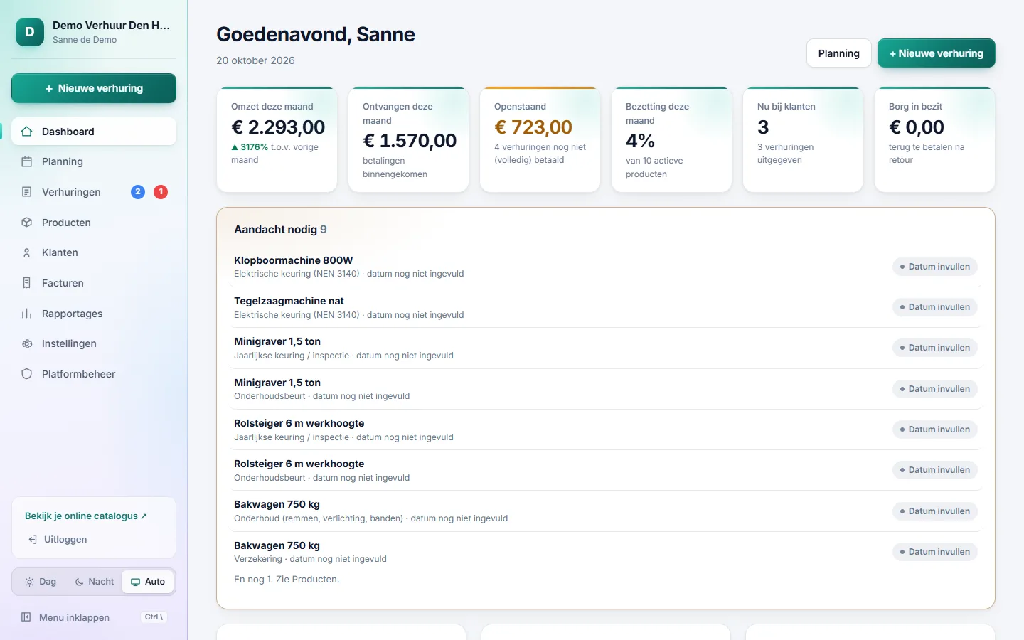Click the Facturen document icon

click(27, 283)
